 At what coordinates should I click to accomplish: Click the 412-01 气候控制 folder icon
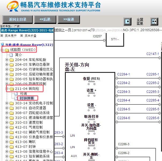[x=12, y=127]
